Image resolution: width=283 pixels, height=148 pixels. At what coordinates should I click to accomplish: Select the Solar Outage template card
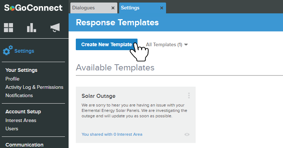click(136, 115)
